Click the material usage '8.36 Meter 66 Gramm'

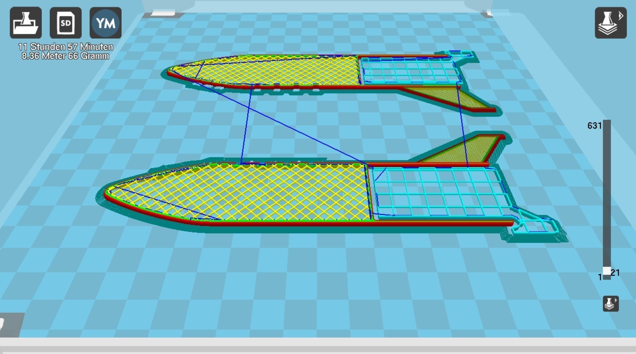pyautogui.click(x=65, y=56)
